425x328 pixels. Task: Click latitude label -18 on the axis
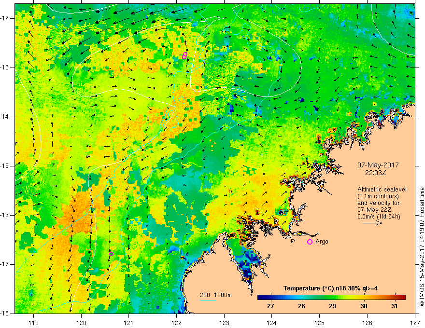coord(5,314)
